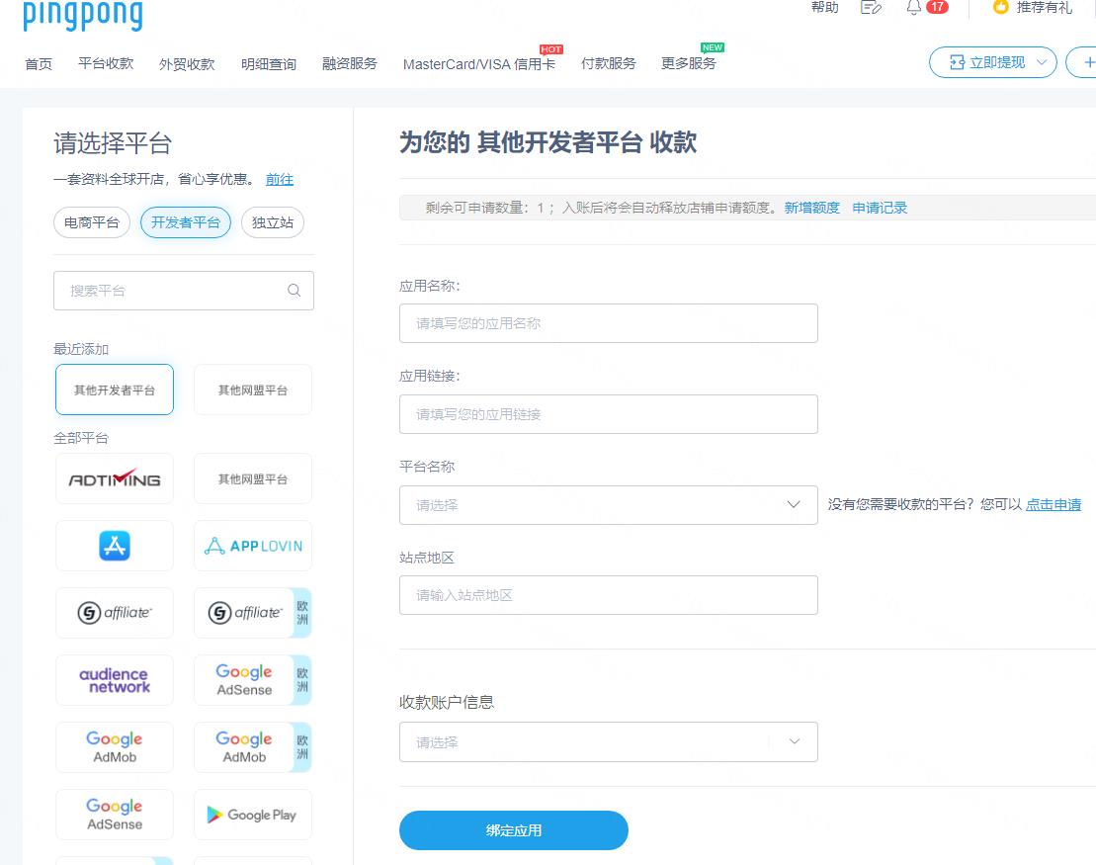This screenshot has height=865, width=1096.
Task: Open the 收款账户信息 dropdown
Action: [609, 742]
